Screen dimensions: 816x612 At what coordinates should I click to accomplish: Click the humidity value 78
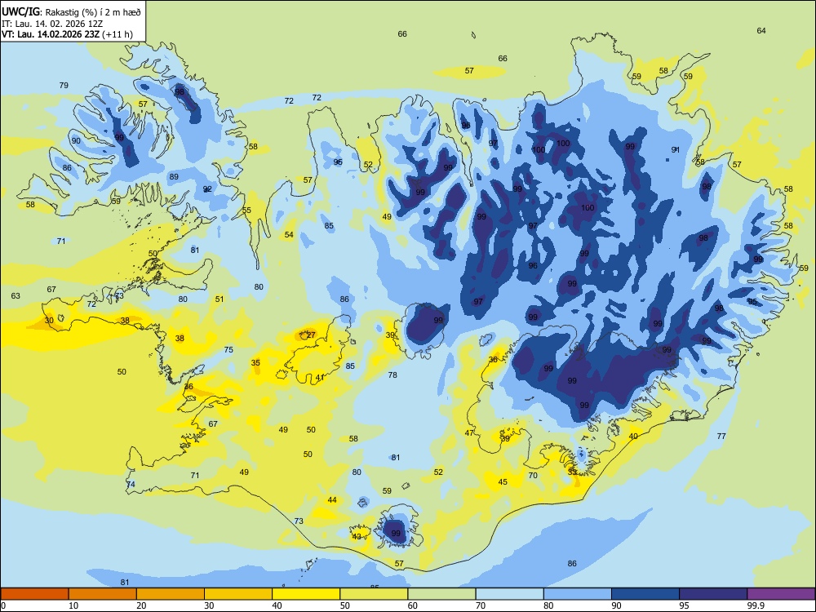coord(392,375)
